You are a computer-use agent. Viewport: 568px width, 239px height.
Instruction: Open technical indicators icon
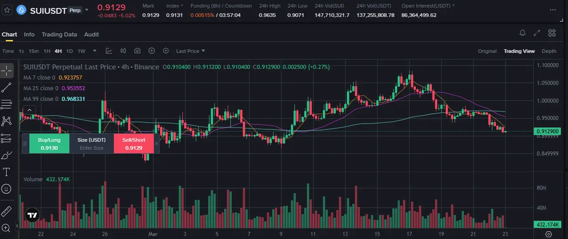point(109,51)
